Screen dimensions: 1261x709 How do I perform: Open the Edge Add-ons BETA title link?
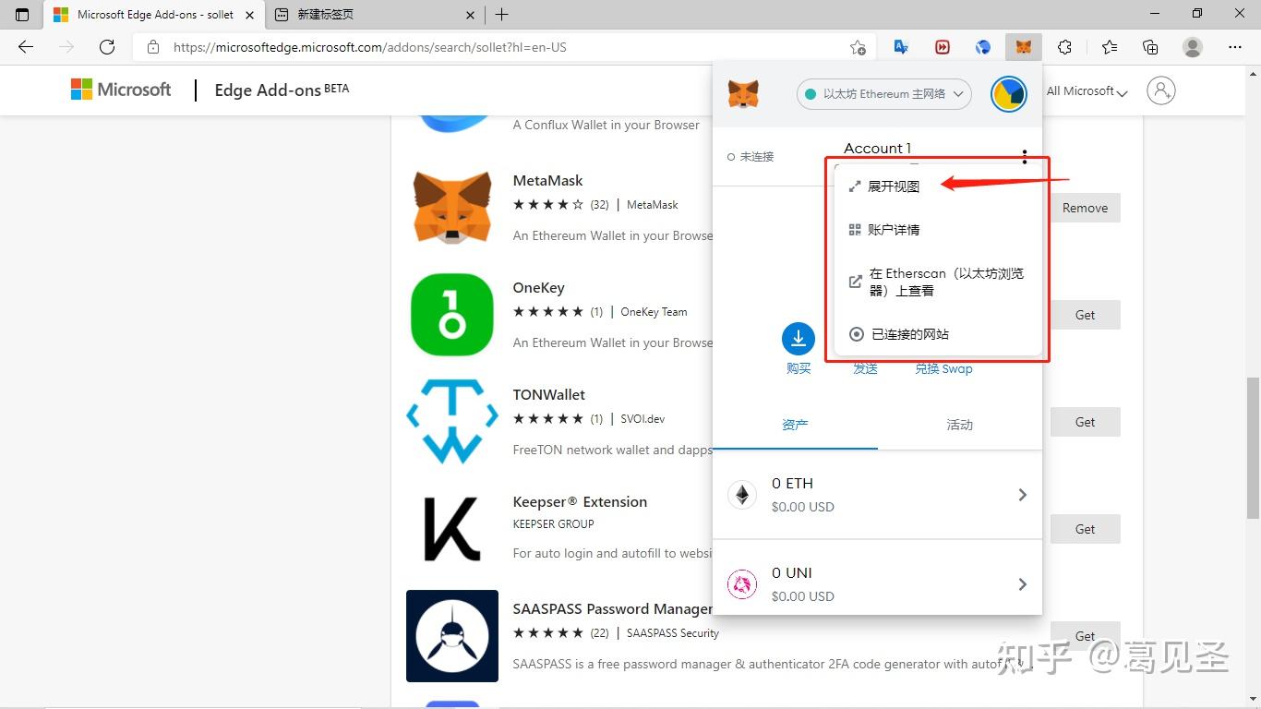coord(282,90)
